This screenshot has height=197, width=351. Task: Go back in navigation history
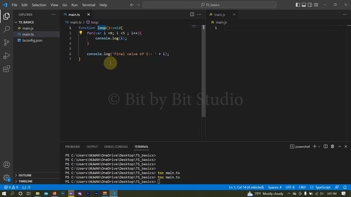pyautogui.click(x=132, y=5)
